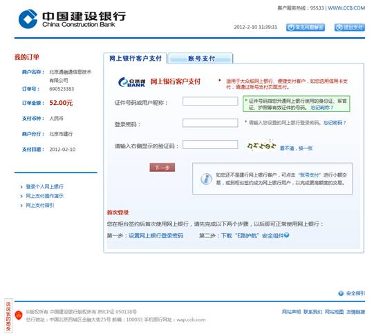This screenshot has height=336, width=383.
Task: Open 友情链接 footer link
Action: (x=355, y=312)
